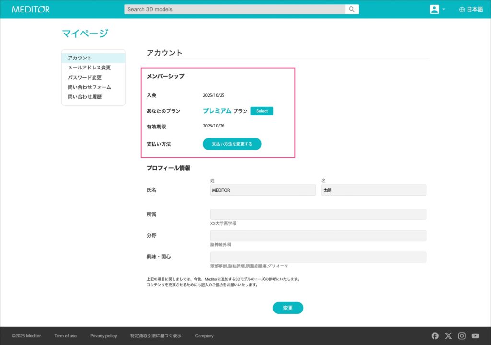Focus the Search 3D models field
The height and width of the screenshot is (345, 491).
click(x=234, y=9)
